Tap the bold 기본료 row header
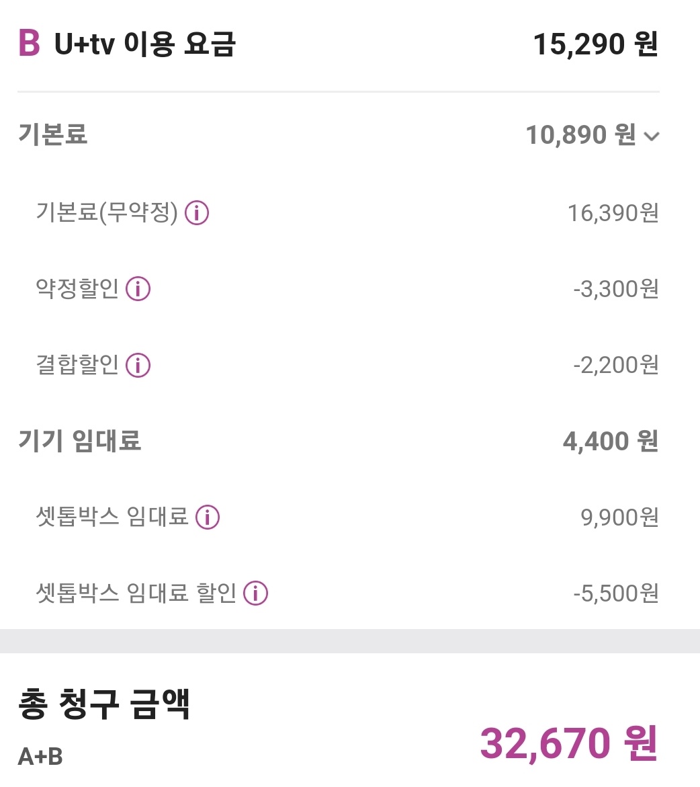This screenshot has width=700, height=787. tap(52, 134)
